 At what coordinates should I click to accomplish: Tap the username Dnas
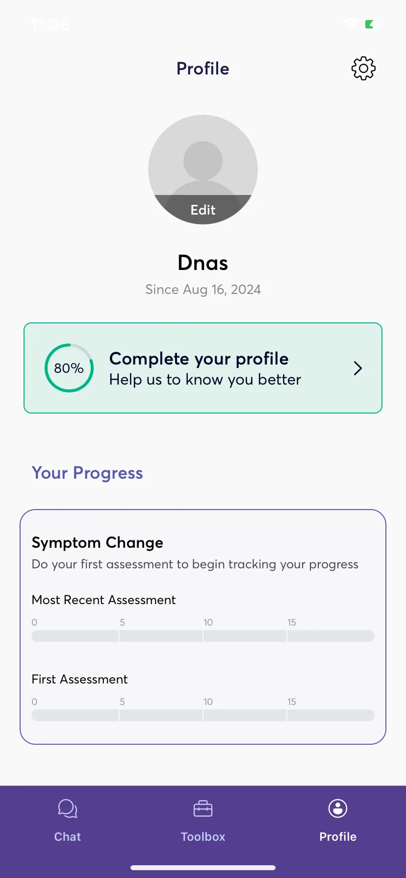pyautogui.click(x=203, y=263)
